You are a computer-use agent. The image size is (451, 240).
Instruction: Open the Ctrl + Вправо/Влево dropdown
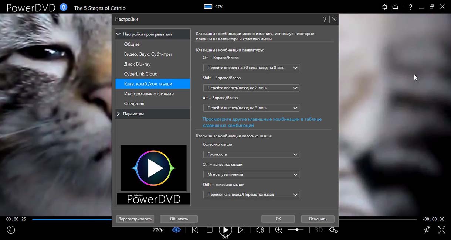pos(251,68)
